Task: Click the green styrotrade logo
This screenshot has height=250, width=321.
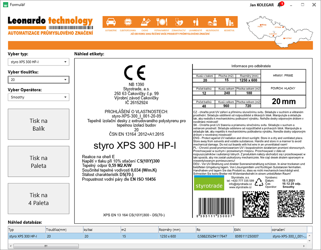Action: (209, 183)
